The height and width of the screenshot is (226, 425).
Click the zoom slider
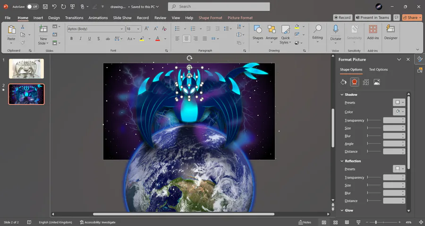click(x=384, y=222)
